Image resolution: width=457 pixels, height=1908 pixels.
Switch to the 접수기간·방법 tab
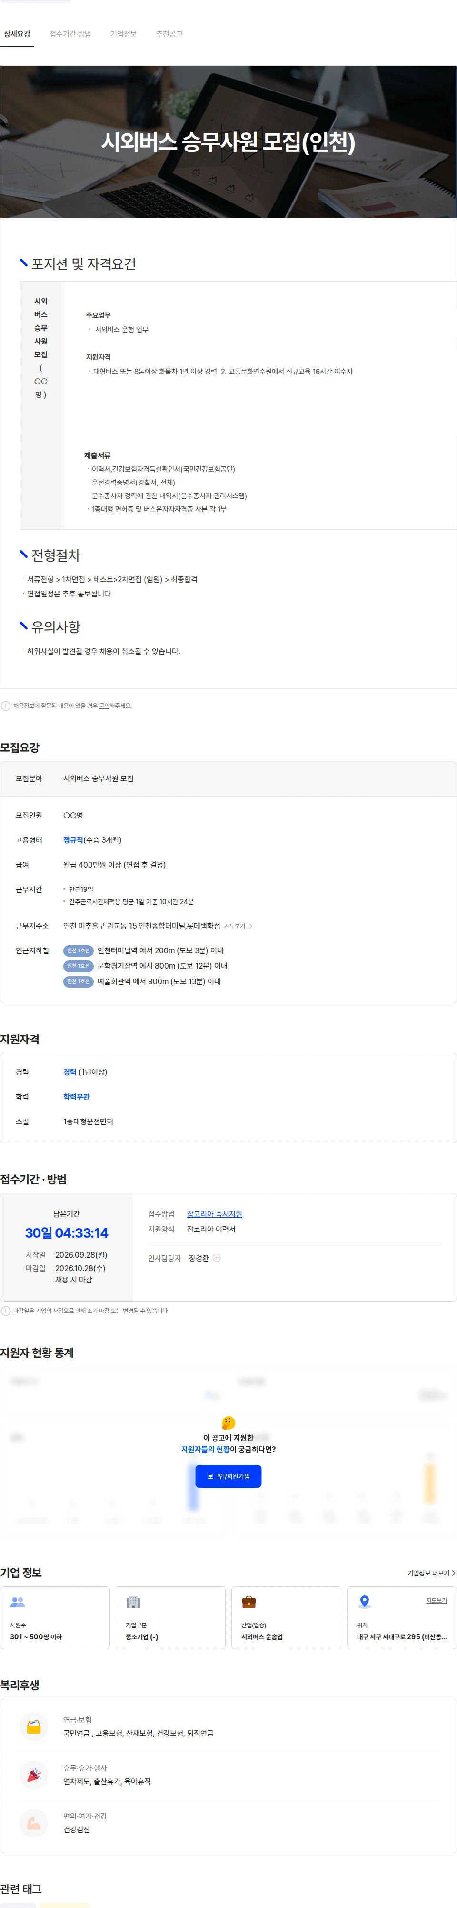[70, 34]
